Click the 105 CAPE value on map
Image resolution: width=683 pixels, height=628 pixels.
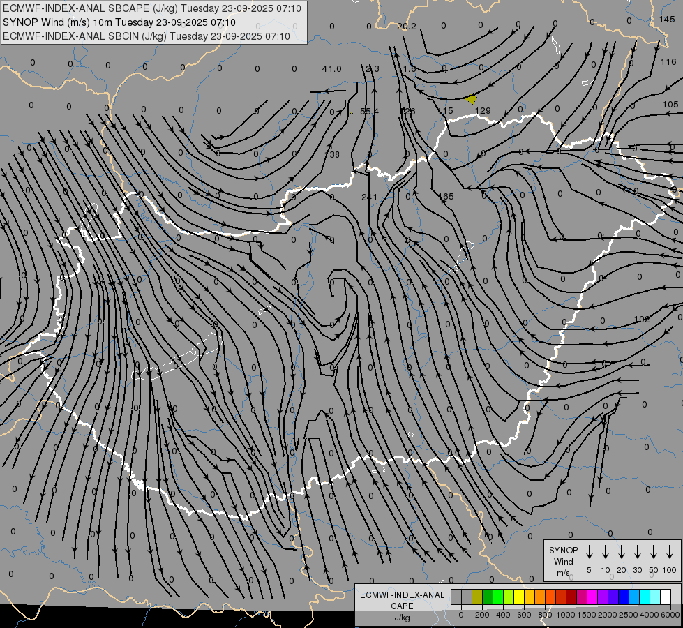670,105
